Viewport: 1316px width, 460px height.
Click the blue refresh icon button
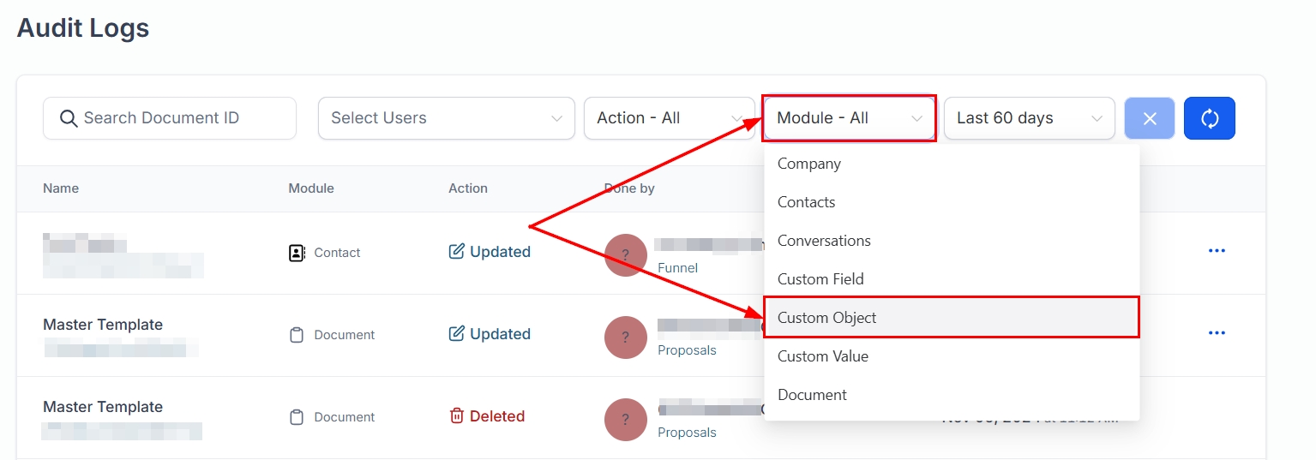point(1209,118)
